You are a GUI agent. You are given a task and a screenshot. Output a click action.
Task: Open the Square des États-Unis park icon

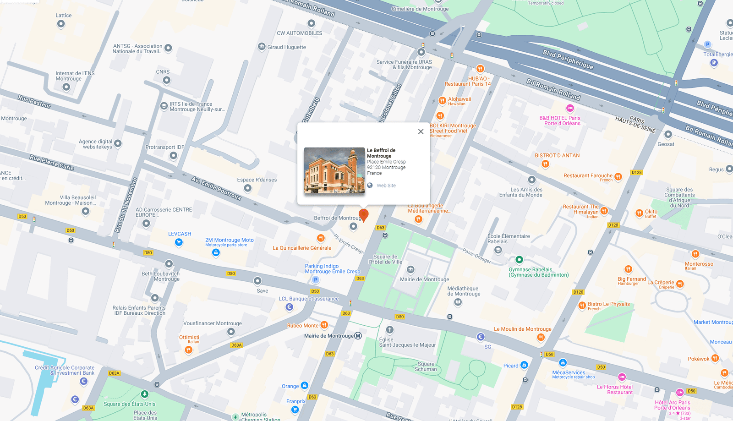tap(144, 394)
